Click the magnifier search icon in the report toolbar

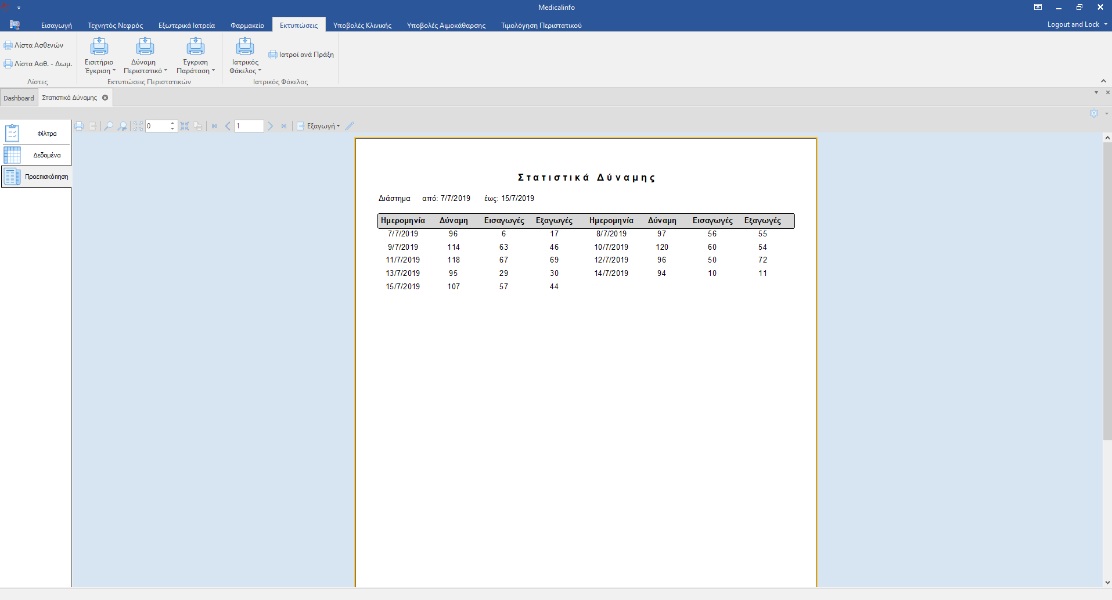(109, 126)
